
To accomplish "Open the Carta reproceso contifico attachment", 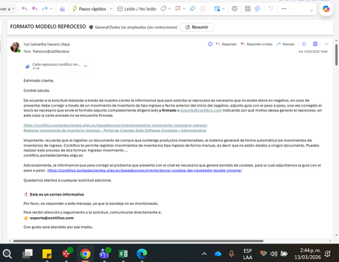I will pos(54,66).
